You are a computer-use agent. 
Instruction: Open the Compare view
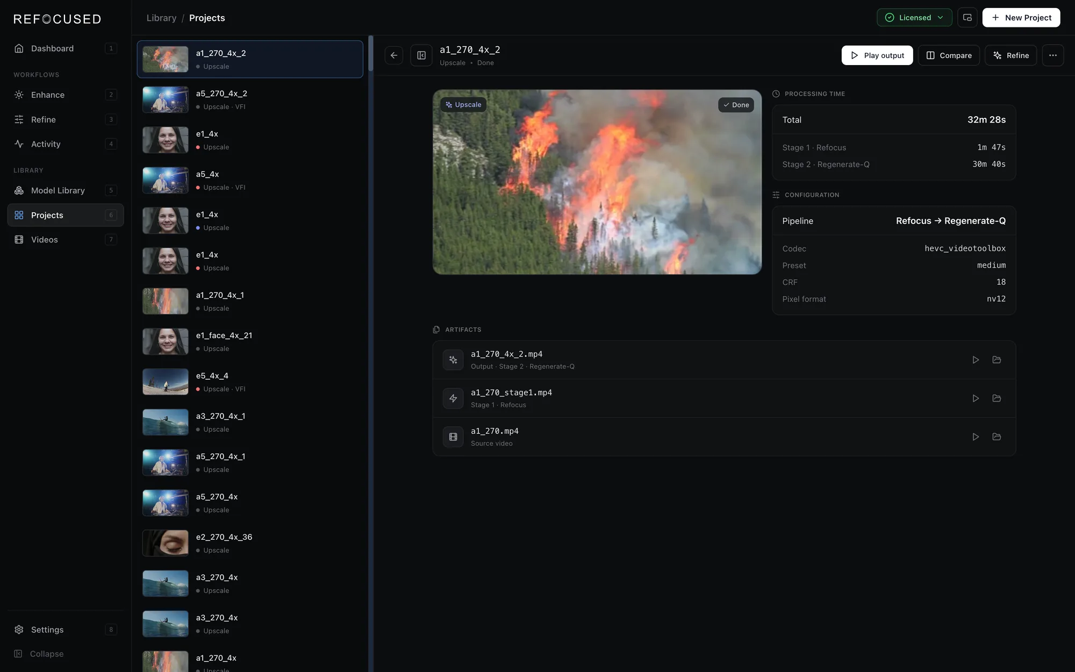pyautogui.click(x=949, y=55)
